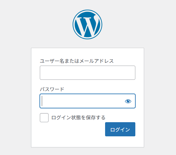
Task: Click inside the パスワード input field
Action: (x=82, y=101)
